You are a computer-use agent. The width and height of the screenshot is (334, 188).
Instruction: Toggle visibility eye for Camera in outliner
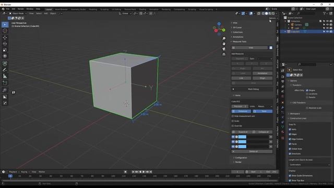(x=327, y=25)
